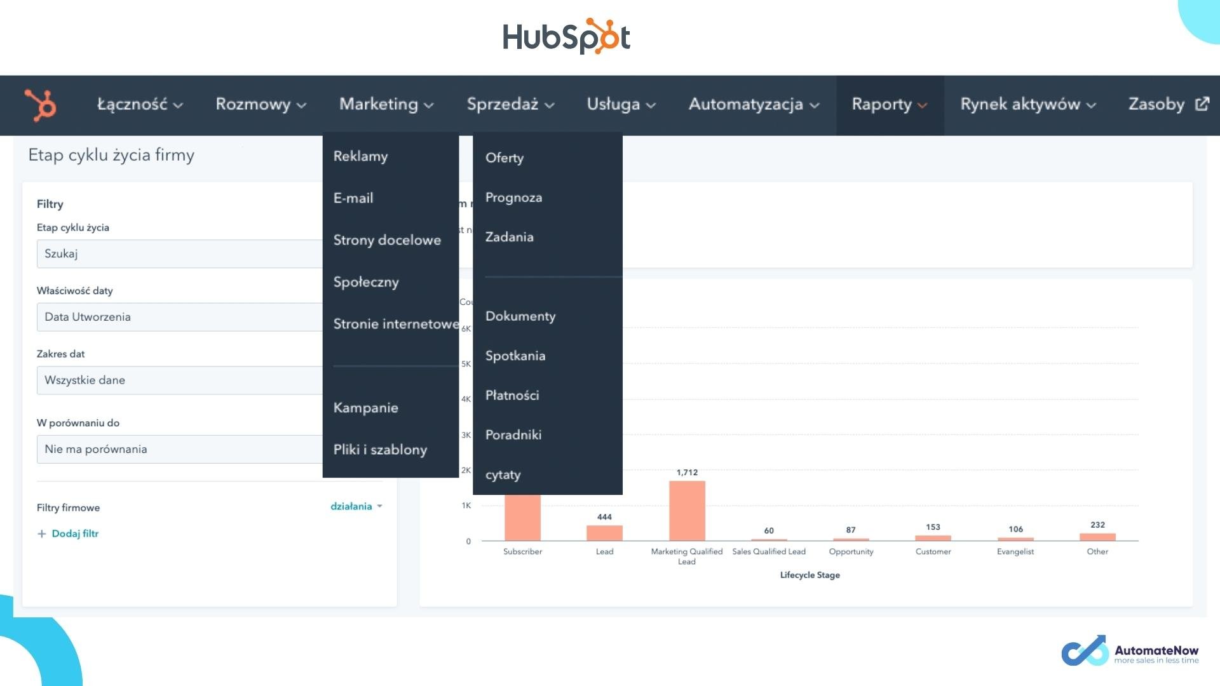
Task: Open Płatności menu entry
Action: pyautogui.click(x=512, y=395)
